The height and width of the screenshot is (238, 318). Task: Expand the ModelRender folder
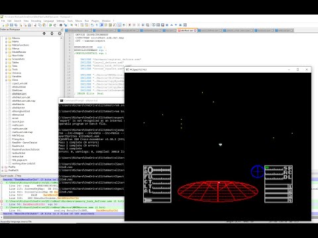coord(6,52)
